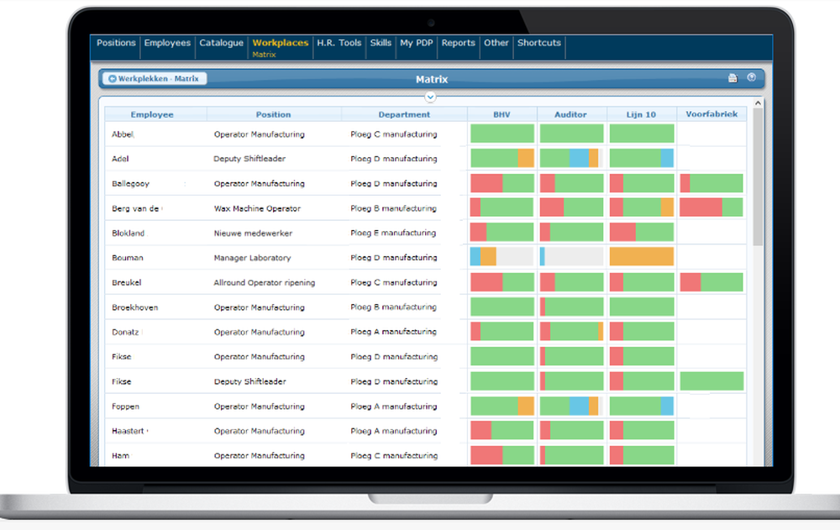Screen dimensions: 840x530
Task: Click position Manager Laboratory
Action: [x=252, y=258]
